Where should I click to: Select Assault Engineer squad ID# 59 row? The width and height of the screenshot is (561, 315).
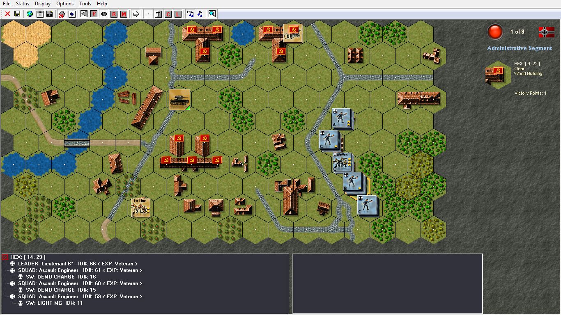(x=80, y=297)
